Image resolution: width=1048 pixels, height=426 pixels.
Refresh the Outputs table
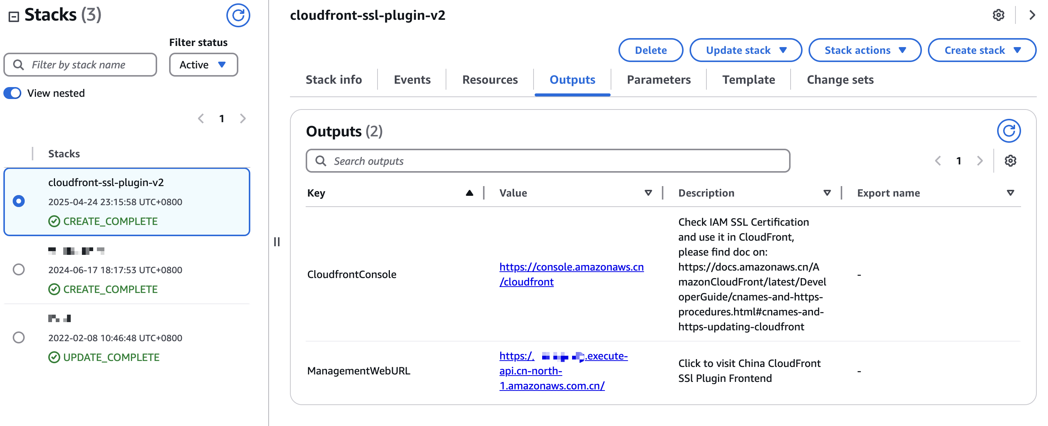tap(1009, 131)
